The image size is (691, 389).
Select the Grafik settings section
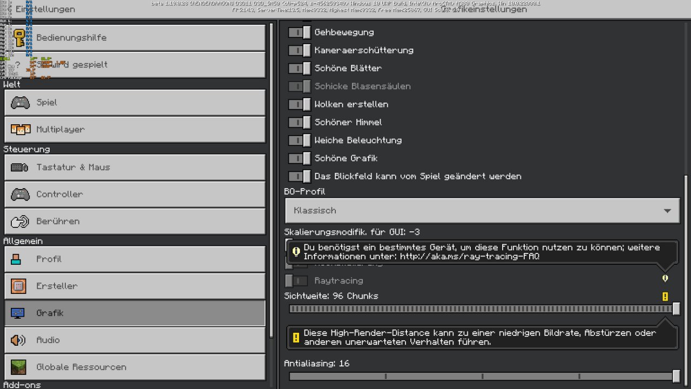tap(135, 313)
